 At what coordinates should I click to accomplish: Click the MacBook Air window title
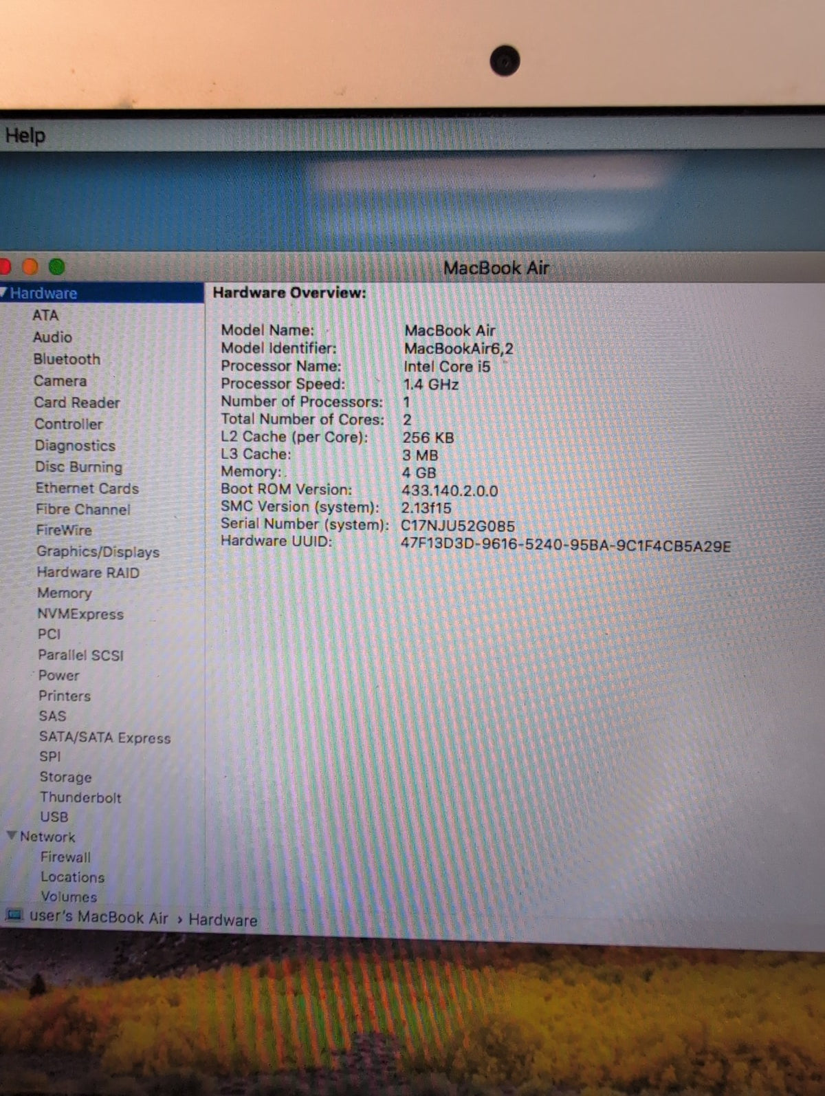[x=496, y=268]
